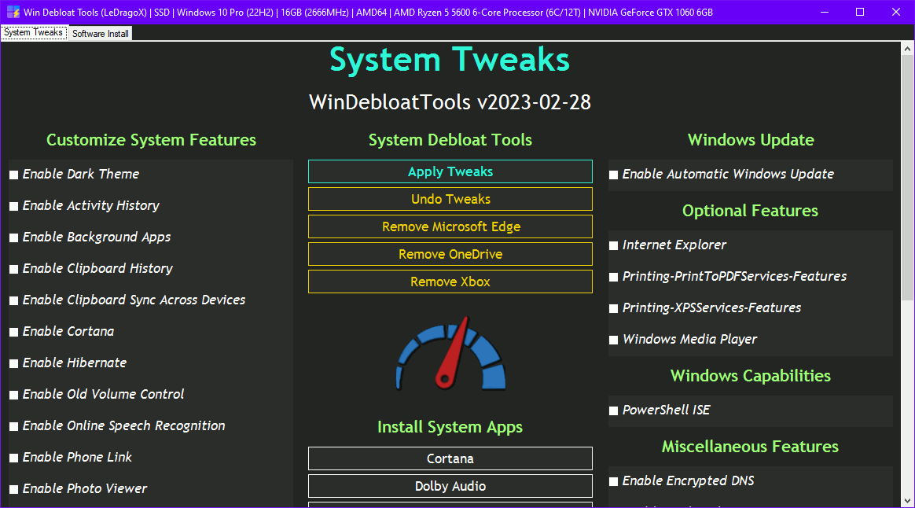Maximize the Win Debloat Tools window
Viewport: 915px width, 508px height.
coord(860,13)
